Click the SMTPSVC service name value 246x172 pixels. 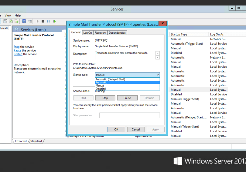(x=101, y=40)
